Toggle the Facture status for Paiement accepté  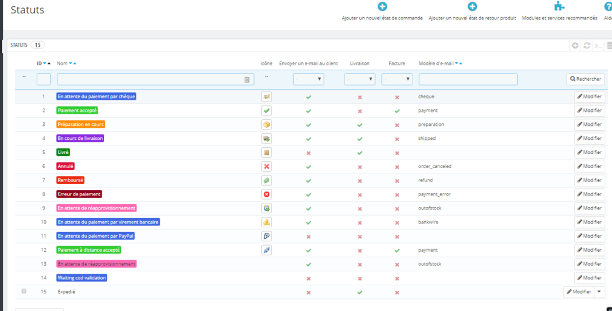pos(397,111)
